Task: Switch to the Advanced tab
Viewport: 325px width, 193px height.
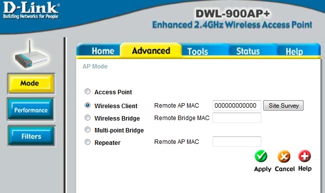Action: coord(151,50)
